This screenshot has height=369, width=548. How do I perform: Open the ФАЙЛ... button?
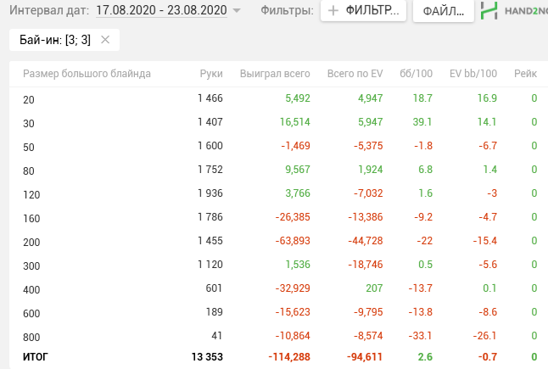pyautogui.click(x=443, y=11)
